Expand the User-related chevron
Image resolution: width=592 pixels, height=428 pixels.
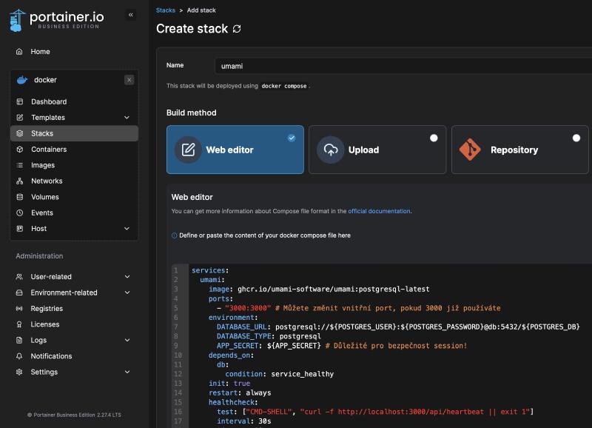[x=127, y=277]
